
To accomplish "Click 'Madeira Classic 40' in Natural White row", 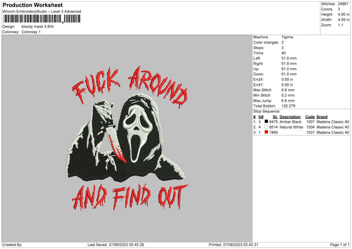I will pos(333,127).
